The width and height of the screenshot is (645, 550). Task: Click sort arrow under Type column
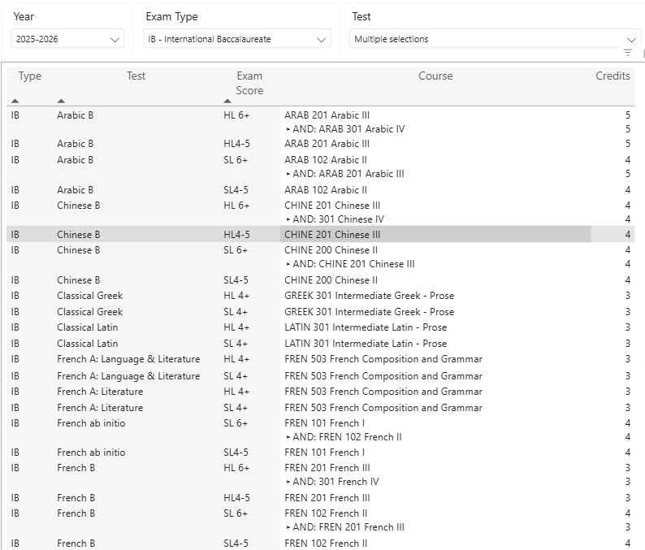click(x=15, y=101)
